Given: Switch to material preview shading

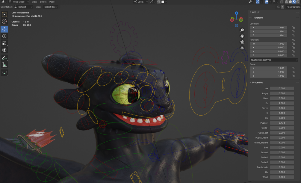Looking at the screenshot, I should coord(294,2).
